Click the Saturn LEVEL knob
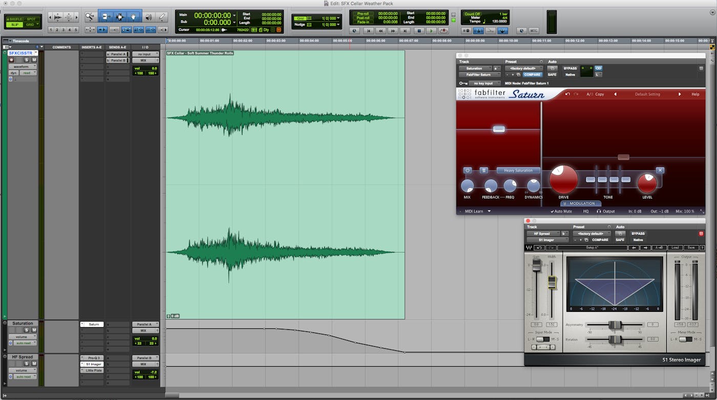This screenshot has width=717, height=400. point(647,183)
